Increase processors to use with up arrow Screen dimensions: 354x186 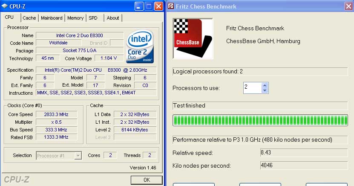pyautogui.click(x=265, y=85)
